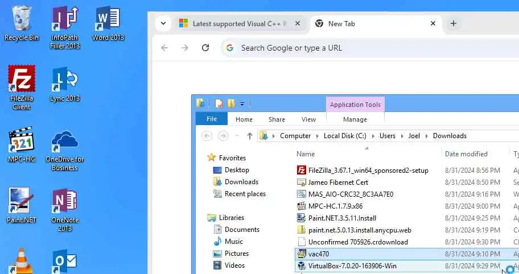Select Favorites in the navigation pane
This screenshot has height=274, width=519.
pyautogui.click(x=232, y=158)
